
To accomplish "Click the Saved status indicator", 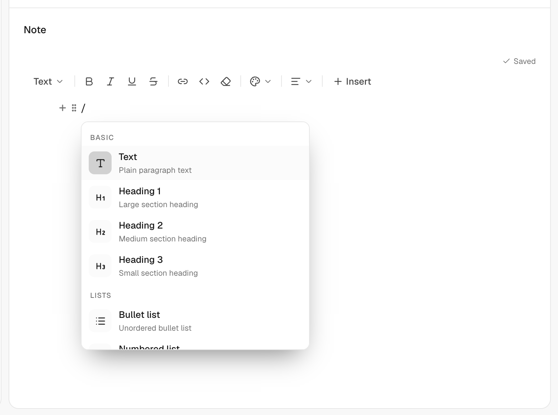I will click(519, 61).
